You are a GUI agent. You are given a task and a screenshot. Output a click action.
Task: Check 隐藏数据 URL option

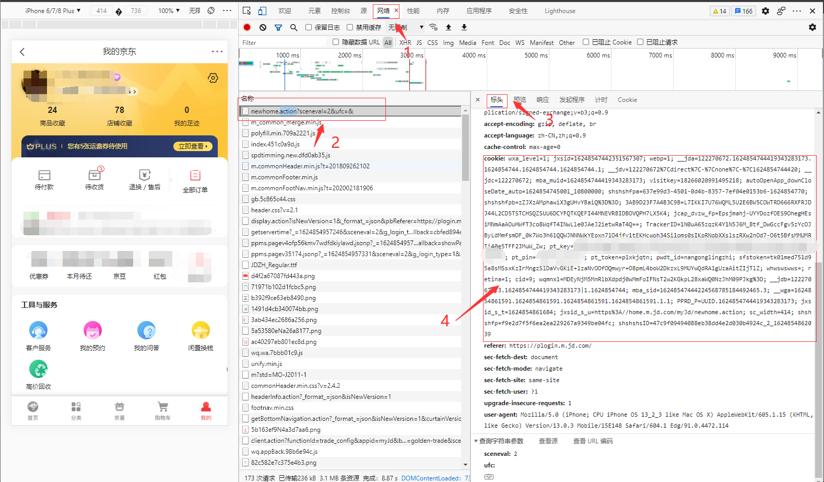(336, 42)
